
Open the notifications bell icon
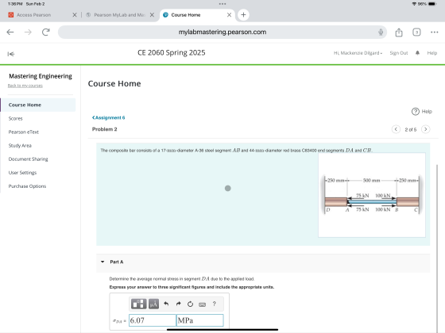[417, 53]
